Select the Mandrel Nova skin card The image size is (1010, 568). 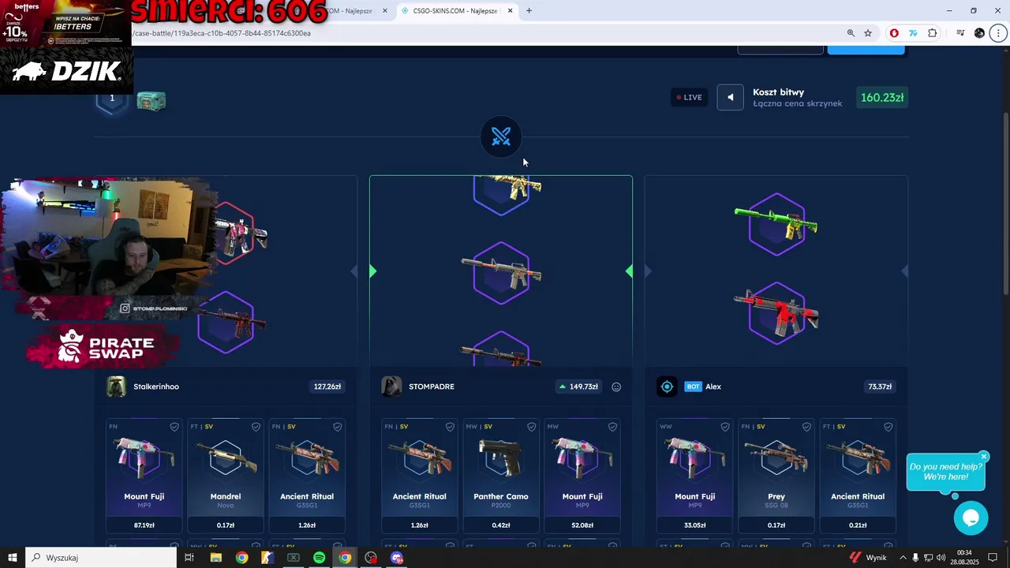(226, 476)
